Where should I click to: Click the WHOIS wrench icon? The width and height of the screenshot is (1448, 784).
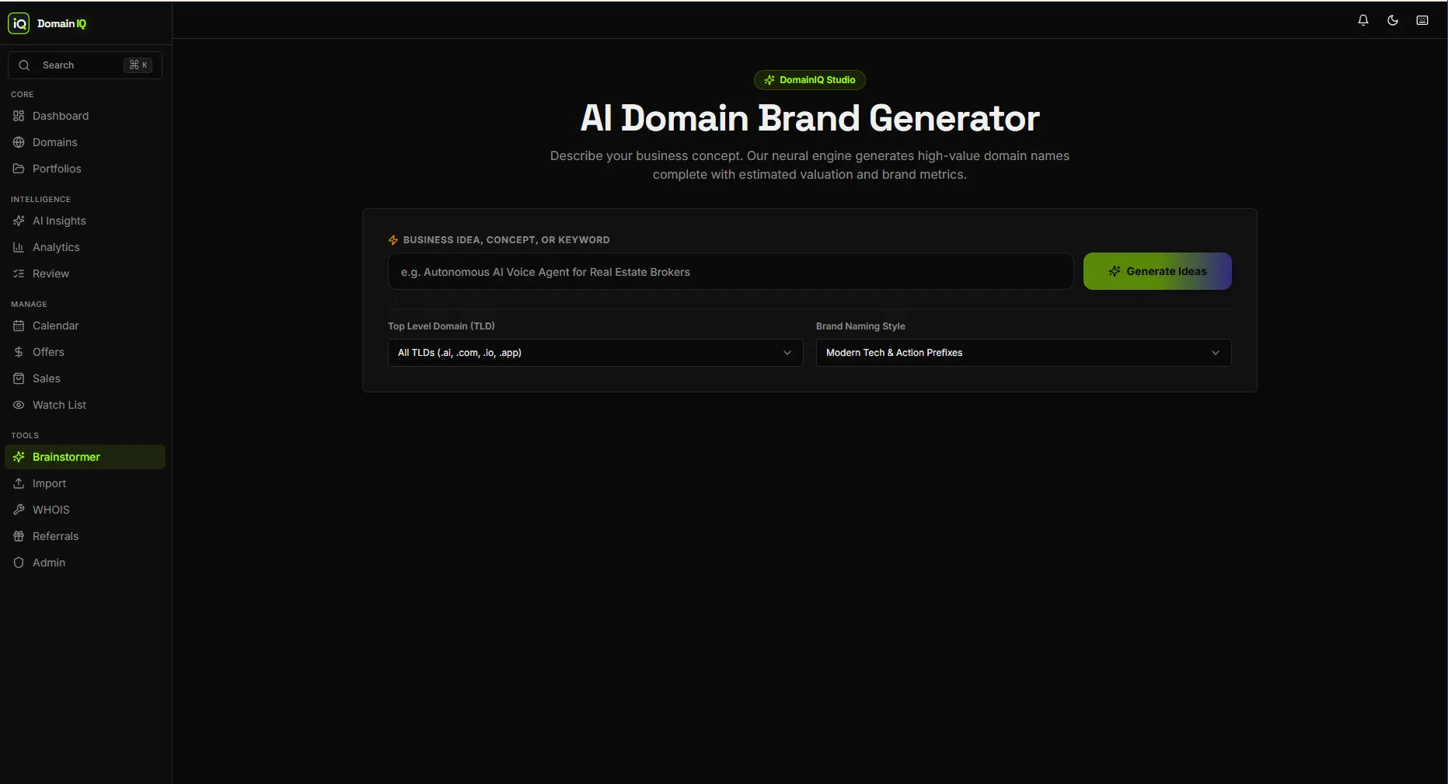coord(19,510)
